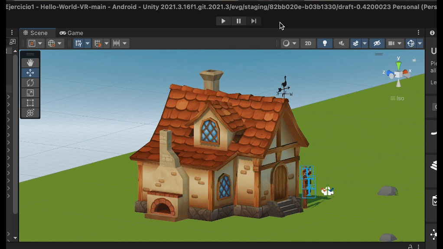Image resolution: width=443 pixels, height=249 pixels.
Task: Select the Move tool
Action: [30, 73]
